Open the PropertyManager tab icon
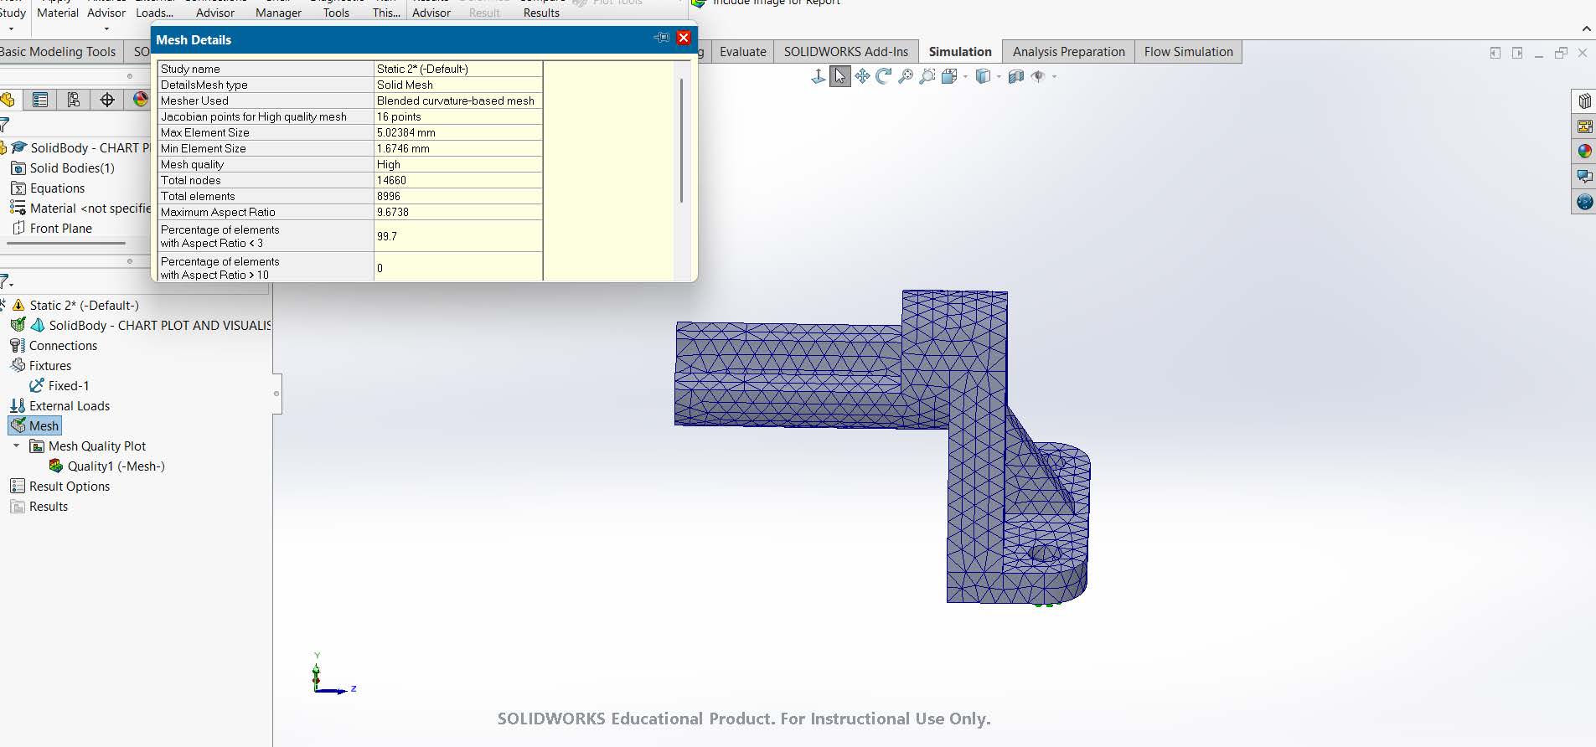Image resolution: width=1596 pixels, height=747 pixels. [40, 100]
